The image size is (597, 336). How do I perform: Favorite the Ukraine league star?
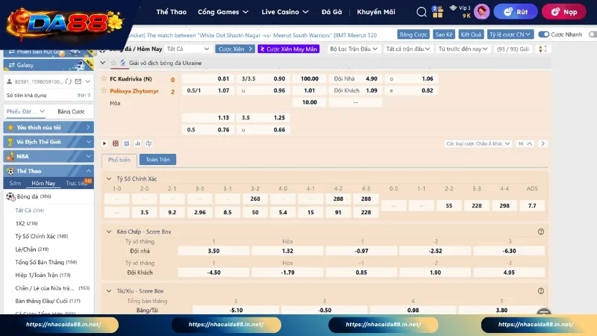113,63
